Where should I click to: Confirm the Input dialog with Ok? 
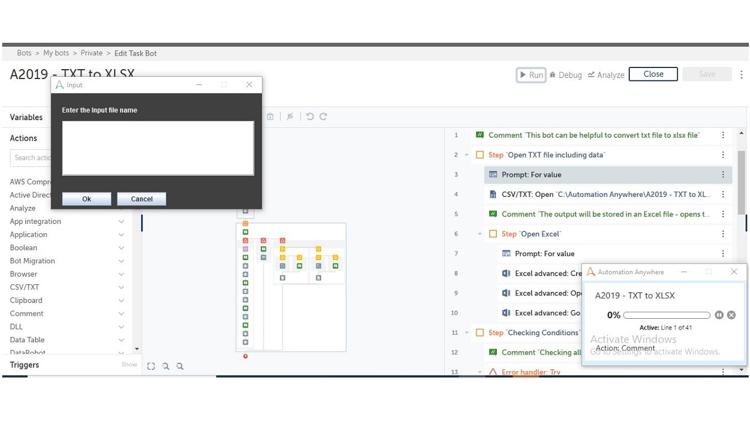click(87, 199)
